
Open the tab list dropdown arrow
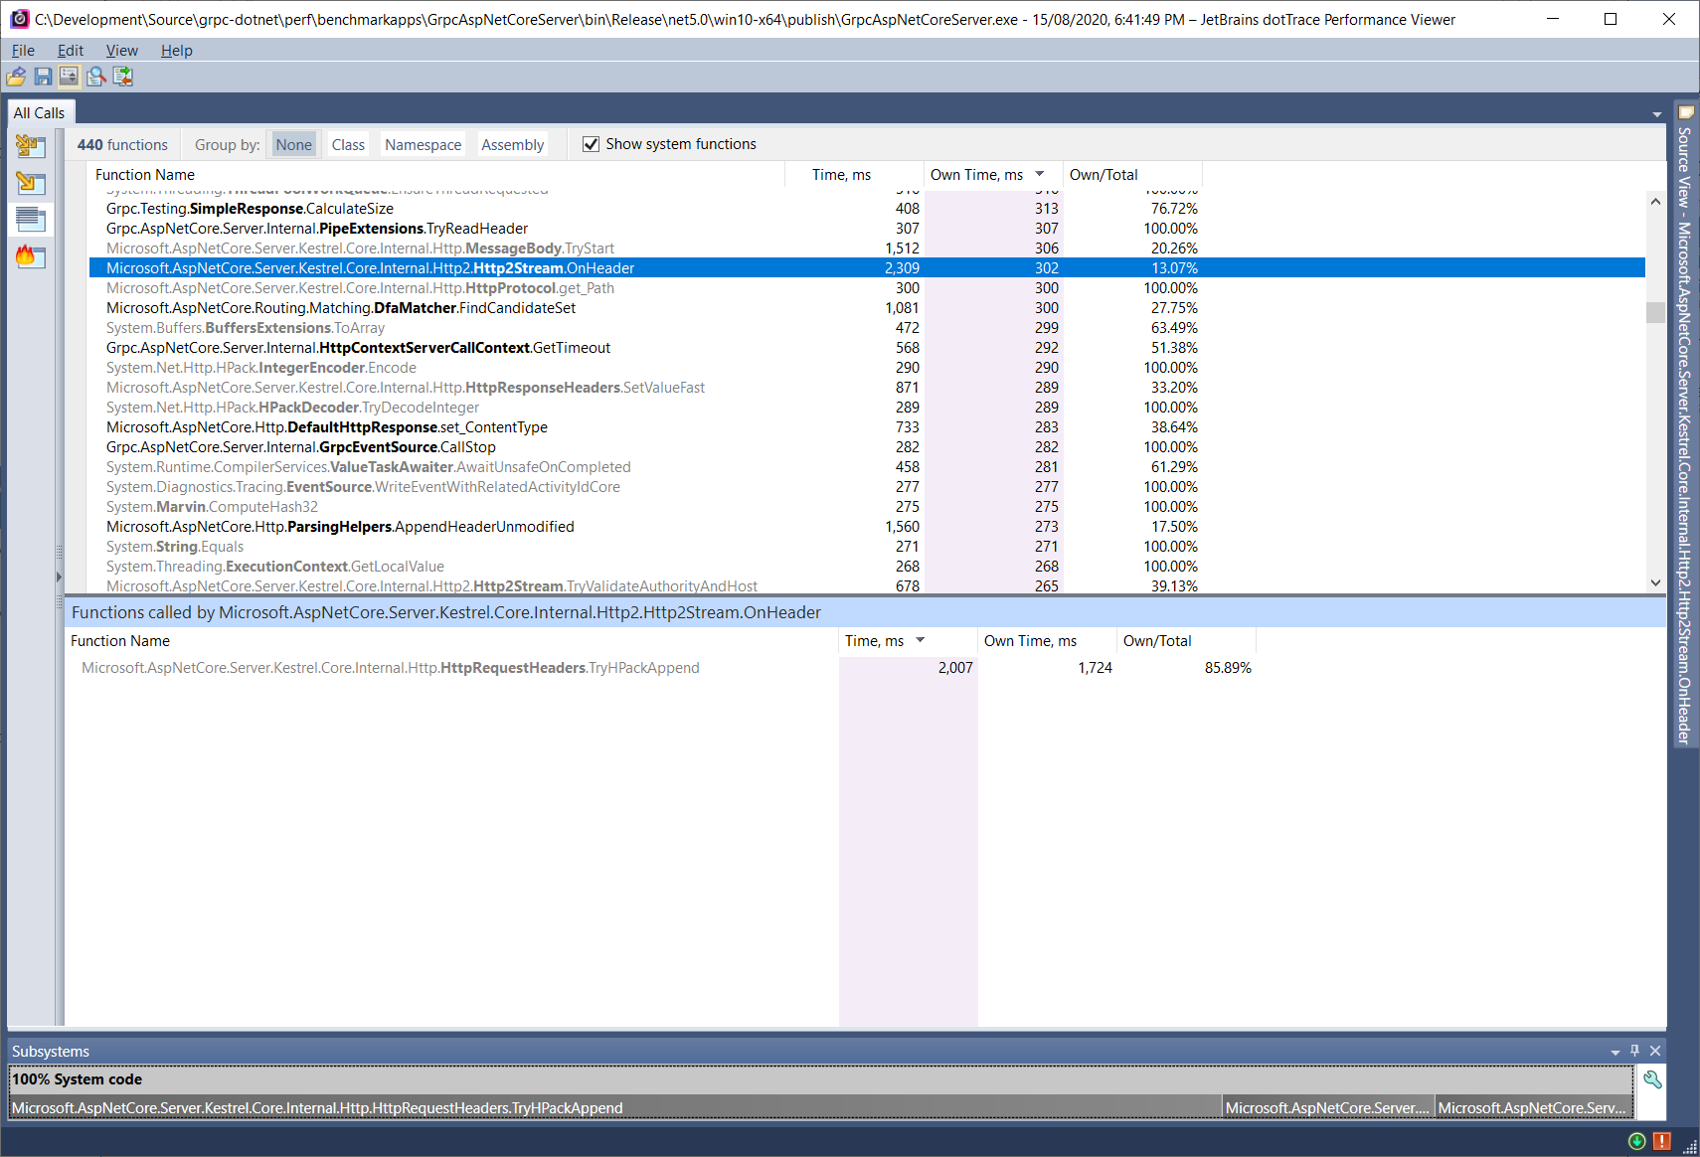click(1657, 114)
